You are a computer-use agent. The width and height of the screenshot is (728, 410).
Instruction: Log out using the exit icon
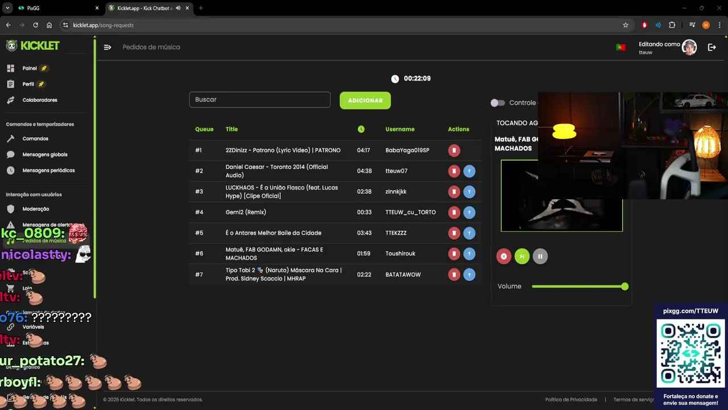712,47
